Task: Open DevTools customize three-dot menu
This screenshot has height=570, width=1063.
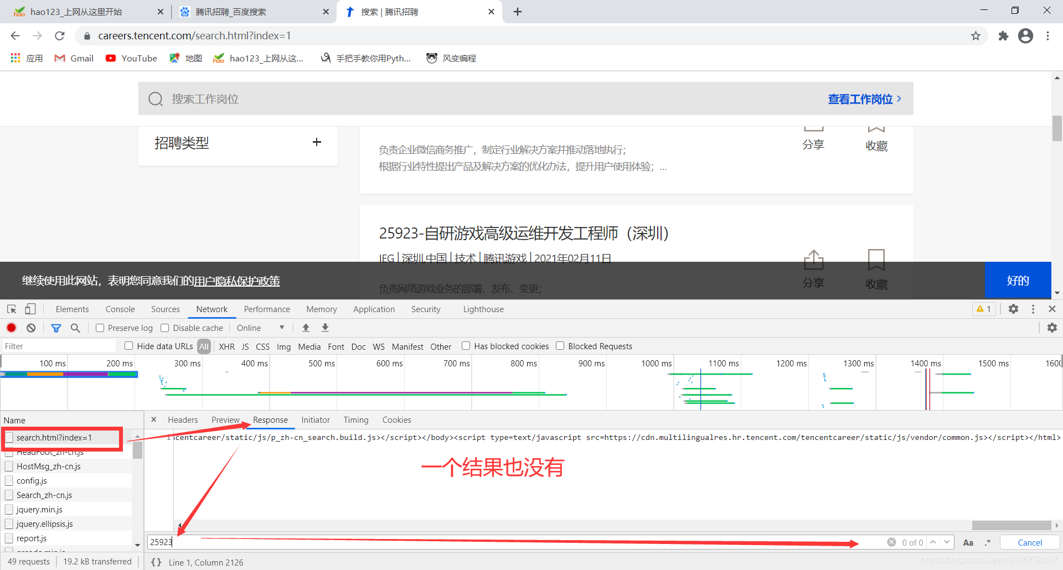Action: coord(1033,309)
